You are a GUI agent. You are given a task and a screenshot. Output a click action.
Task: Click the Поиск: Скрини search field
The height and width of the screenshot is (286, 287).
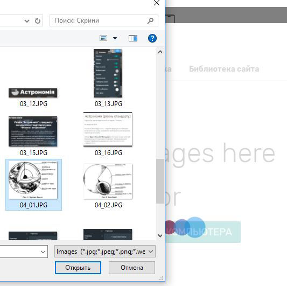coord(104,20)
